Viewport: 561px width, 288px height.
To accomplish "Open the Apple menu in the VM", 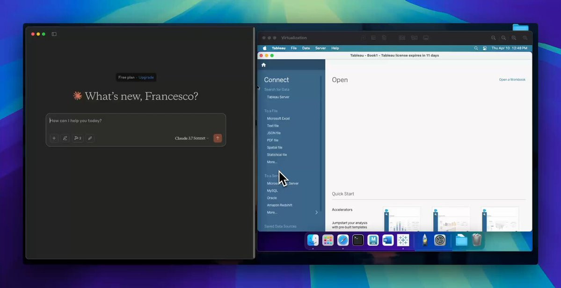I will tap(265, 48).
